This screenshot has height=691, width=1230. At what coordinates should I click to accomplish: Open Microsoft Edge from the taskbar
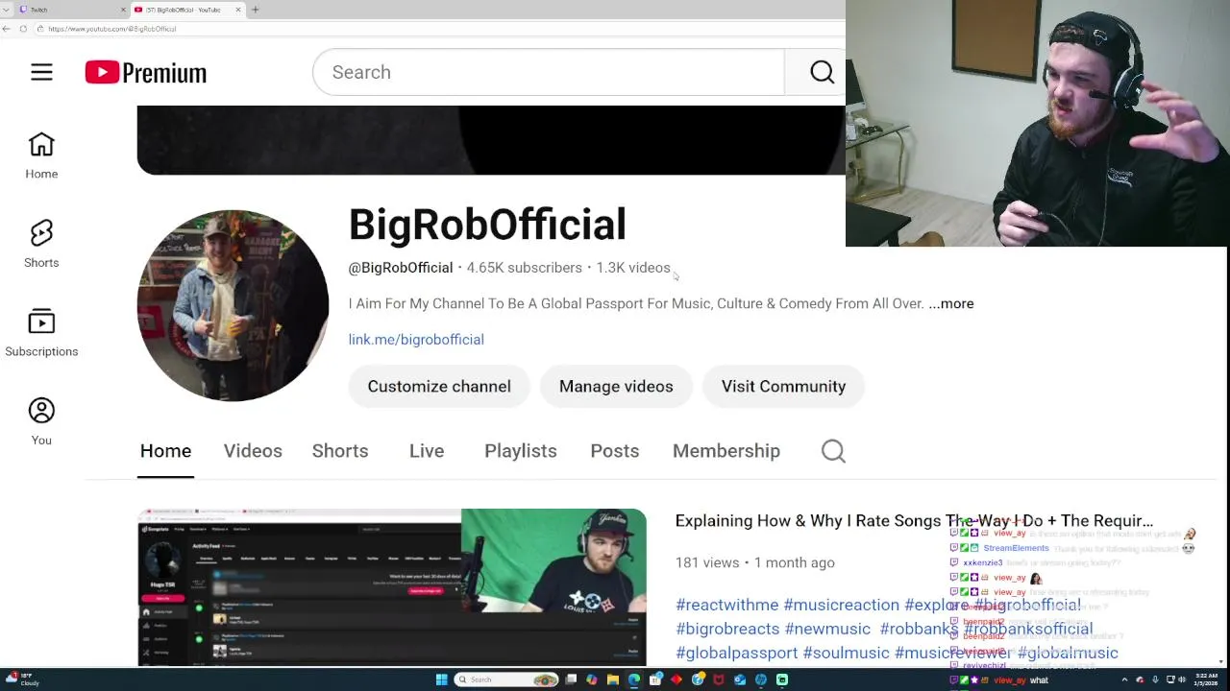634,679
